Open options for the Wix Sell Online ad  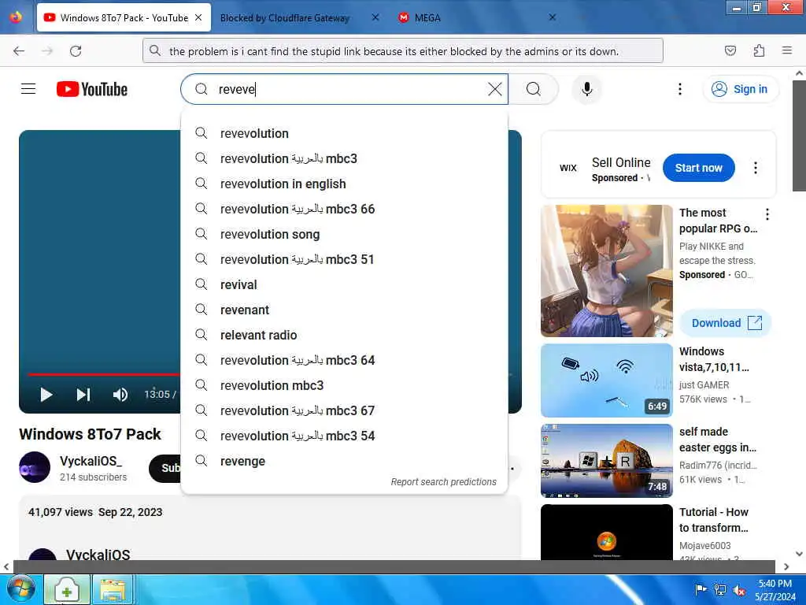[x=755, y=168]
